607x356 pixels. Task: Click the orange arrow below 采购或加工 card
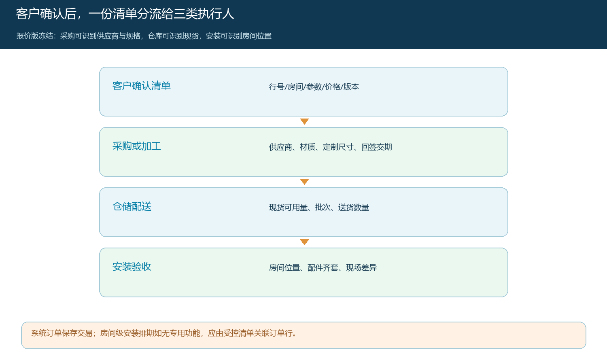click(x=304, y=182)
